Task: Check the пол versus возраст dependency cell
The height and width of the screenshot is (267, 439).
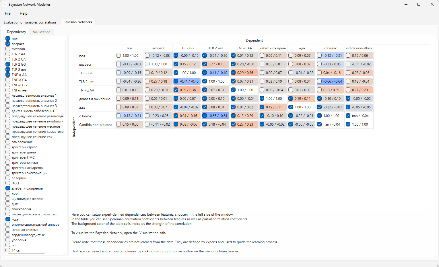Action: [147, 55]
